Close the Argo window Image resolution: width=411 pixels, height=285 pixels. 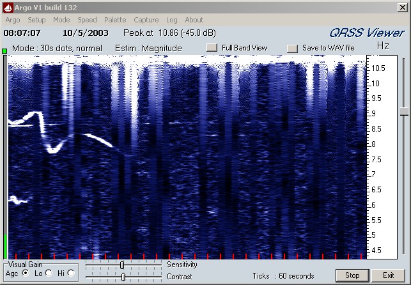402,8
